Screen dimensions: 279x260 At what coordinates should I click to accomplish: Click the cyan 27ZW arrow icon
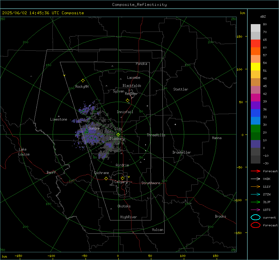point(255,194)
